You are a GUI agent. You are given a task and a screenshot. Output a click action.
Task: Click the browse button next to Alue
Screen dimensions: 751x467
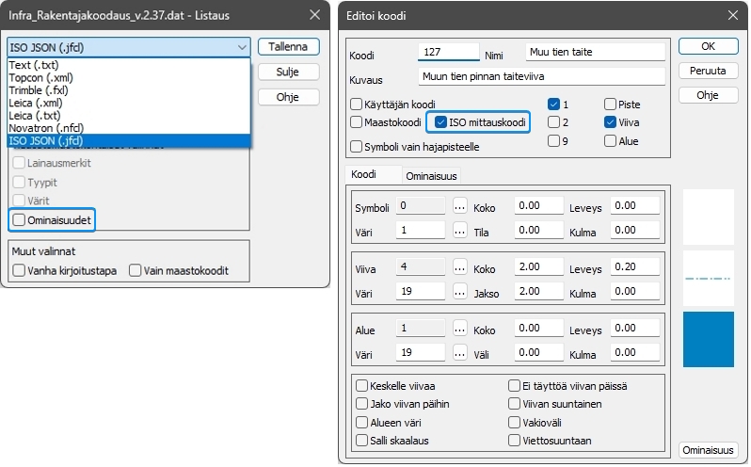coord(460,330)
